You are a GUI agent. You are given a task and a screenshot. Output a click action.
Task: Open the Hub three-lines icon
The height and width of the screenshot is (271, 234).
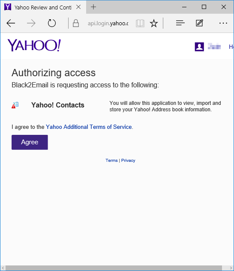coord(180,23)
